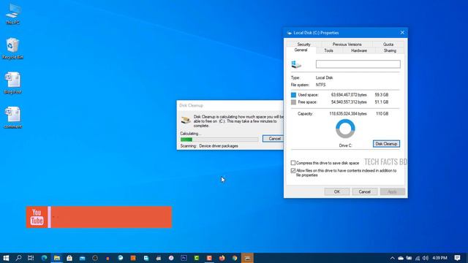Select the comment document on desktop
This screenshot has width=468, height=263.
[x=13, y=118]
